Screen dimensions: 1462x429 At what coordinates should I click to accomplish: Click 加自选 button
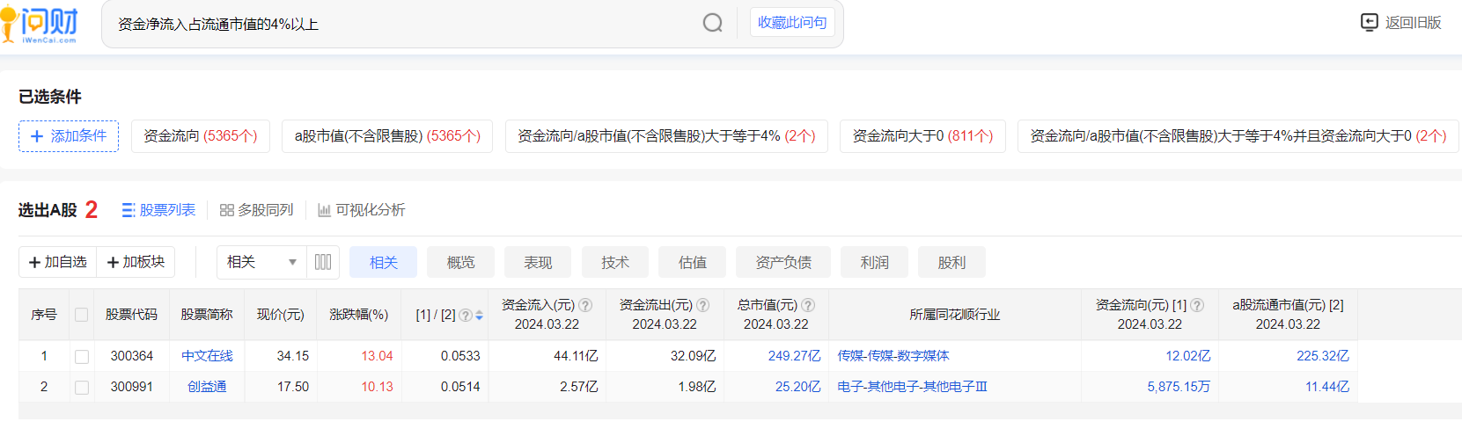[x=58, y=262]
